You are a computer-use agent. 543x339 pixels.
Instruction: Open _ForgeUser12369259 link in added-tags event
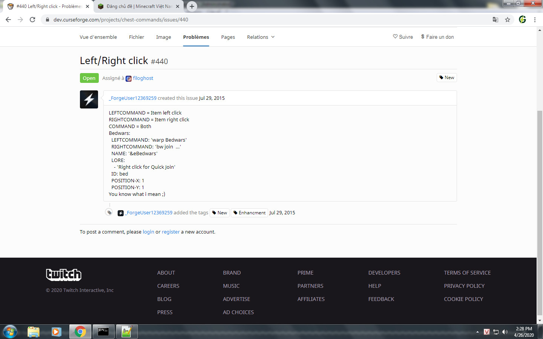149,212
